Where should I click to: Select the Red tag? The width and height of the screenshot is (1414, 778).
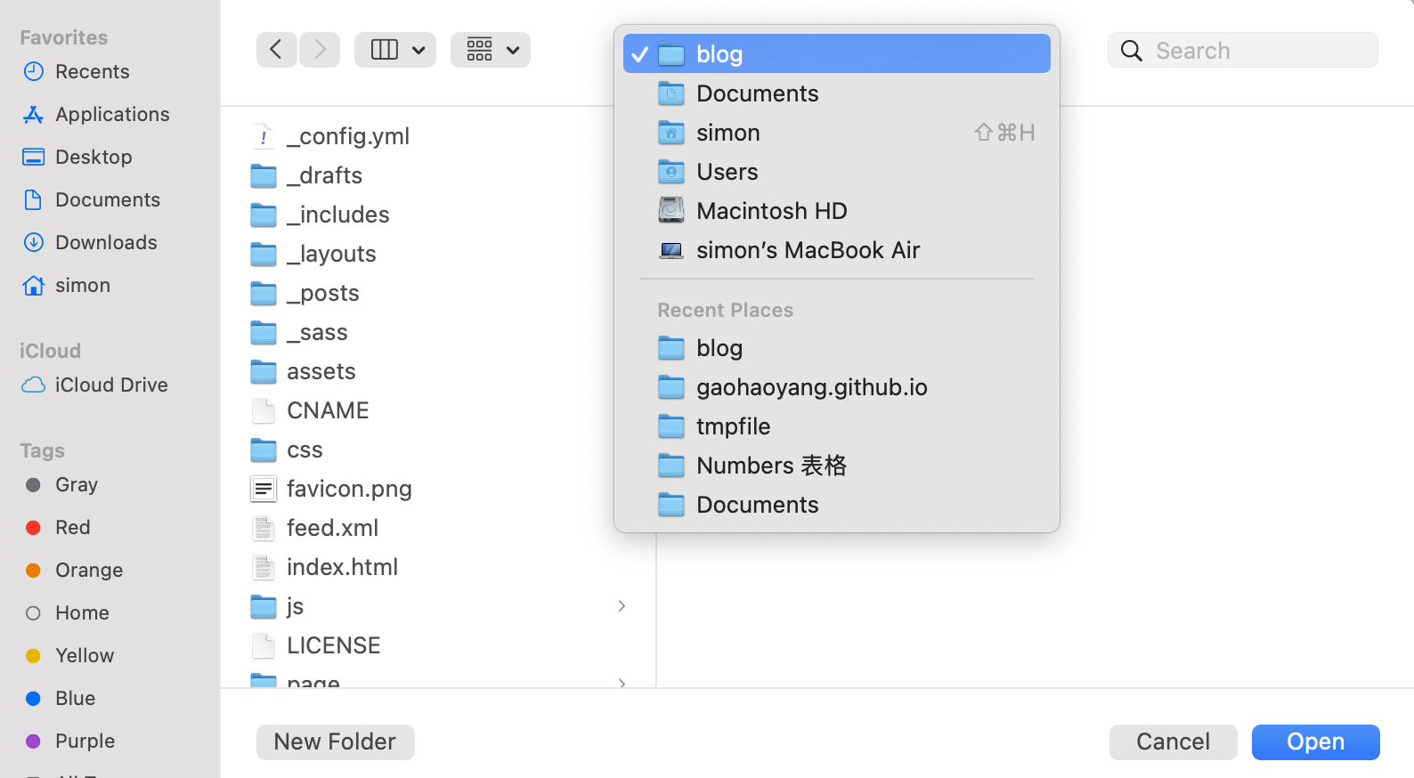click(x=72, y=527)
